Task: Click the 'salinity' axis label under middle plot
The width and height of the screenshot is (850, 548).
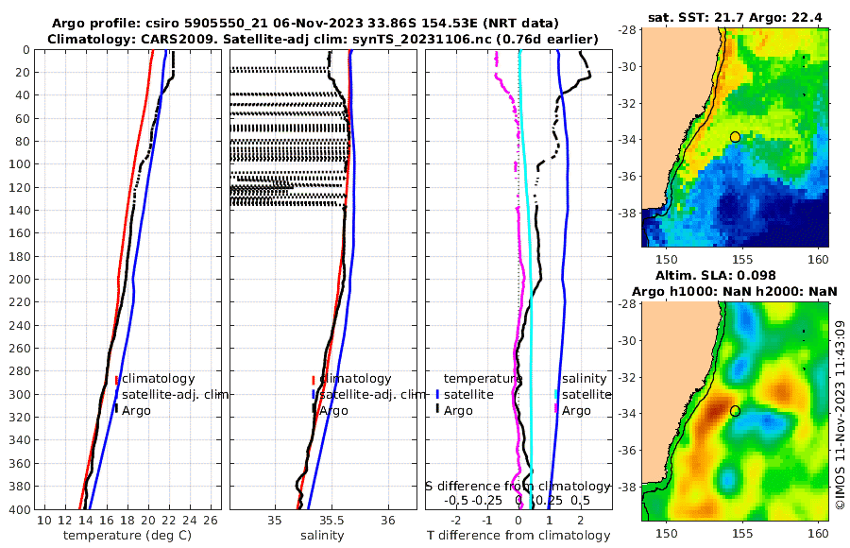Action: click(x=322, y=536)
